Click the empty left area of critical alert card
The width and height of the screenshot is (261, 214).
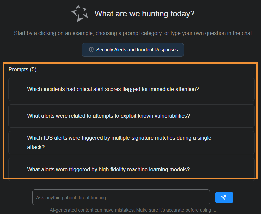[x=17, y=89]
